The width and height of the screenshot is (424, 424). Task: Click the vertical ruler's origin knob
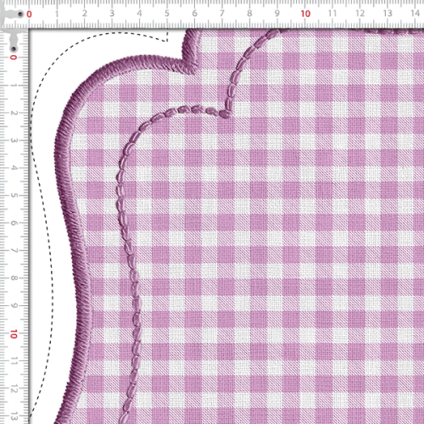pyautogui.click(x=14, y=49)
